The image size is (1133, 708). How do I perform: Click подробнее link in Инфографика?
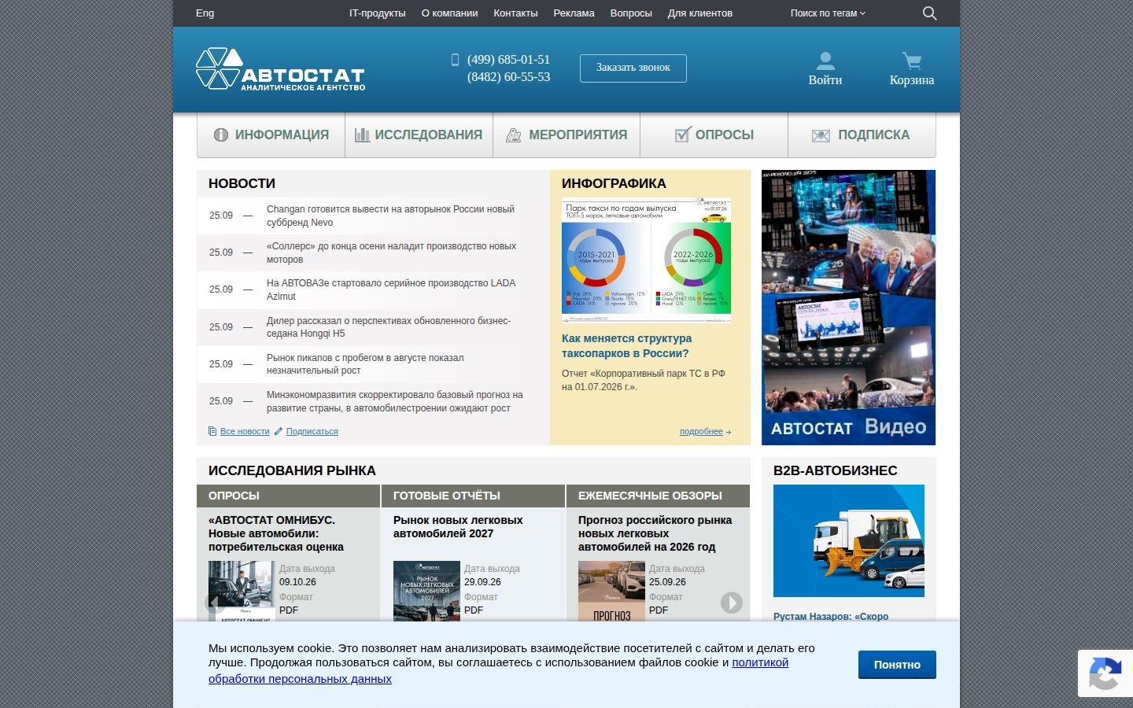(701, 431)
